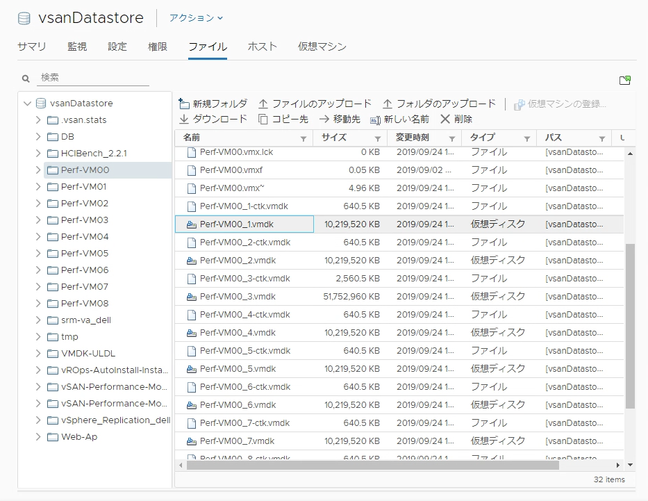
Task: Click the rename (新しい名前) icon
Action: [x=375, y=120]
